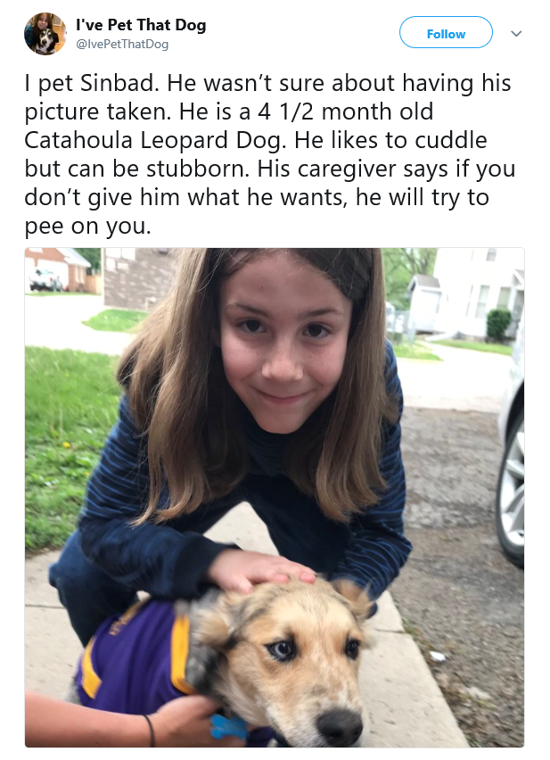
Task: Click the dog's purple and gold jersey
Action: pos(133,657)
